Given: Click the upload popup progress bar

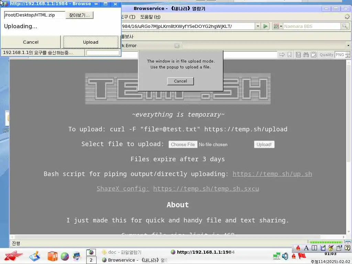Looking at the screenshot, I should pyautogui.click(x=103, y=53).
